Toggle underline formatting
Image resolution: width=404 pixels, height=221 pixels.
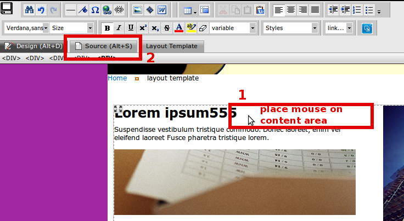pyautogui.click(x=131, y=28)
